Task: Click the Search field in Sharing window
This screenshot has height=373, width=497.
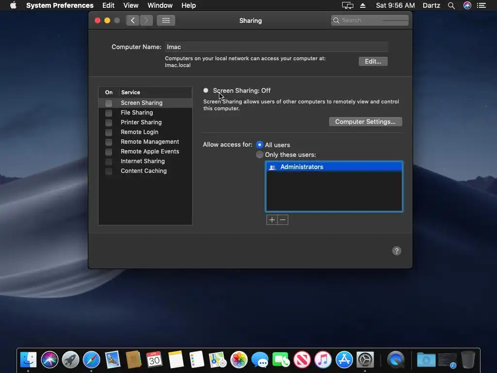Action: pyautogui.click(x=369, y=20)
